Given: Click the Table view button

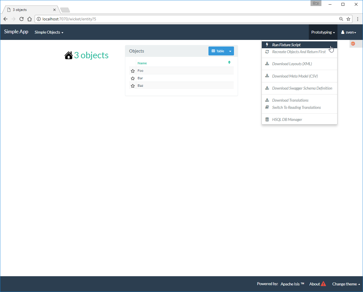Looking at the screenshot, I should [x=218, y=51].
